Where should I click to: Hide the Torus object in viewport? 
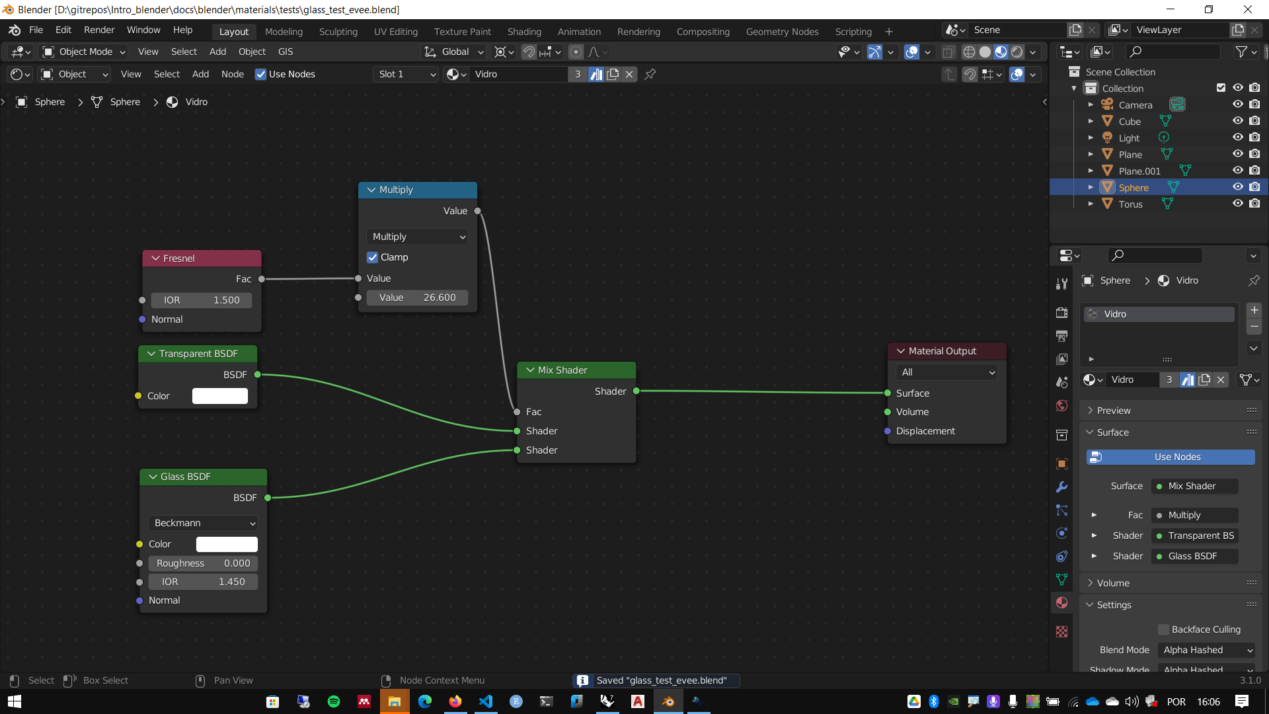coord(1237,204)
